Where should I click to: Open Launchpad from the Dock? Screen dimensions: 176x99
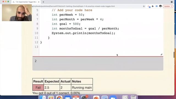tap(51, 98)
